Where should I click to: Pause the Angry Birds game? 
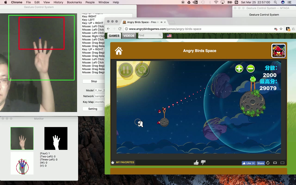[x=126, y=70]
